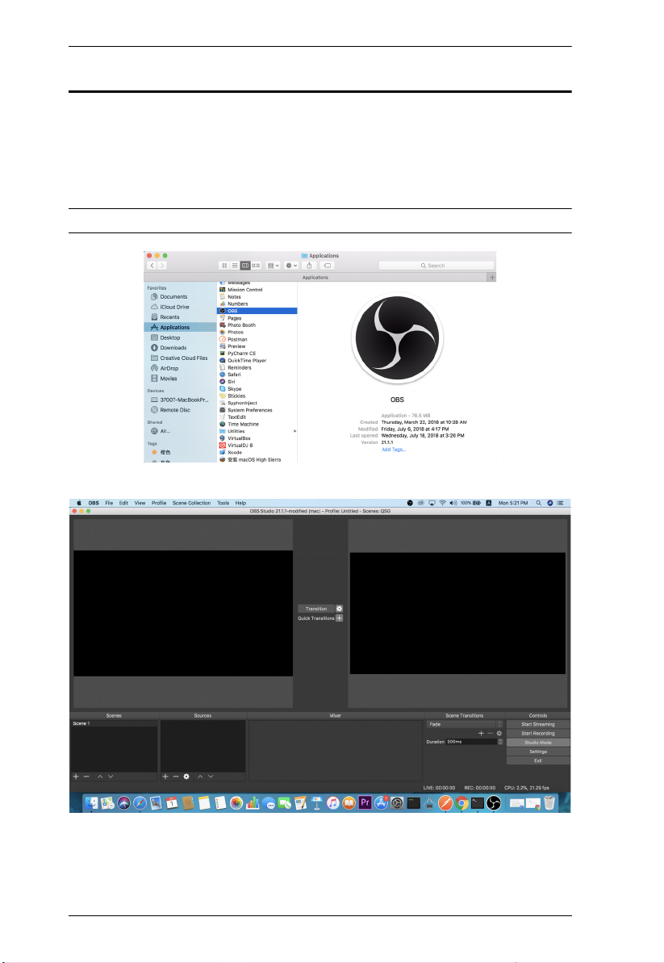664x963 pixels.
Task: Open Settings from OBS Controls
Action: (538, 752)
